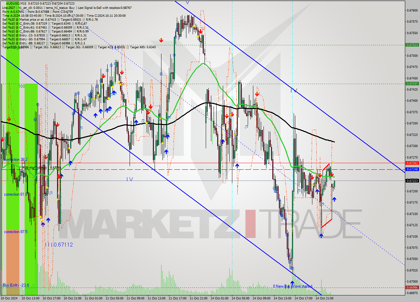The width and height of the screenshot is (420, 302).
Task: Click the 'Target 685: 0.6345' text
Action: point(143,47)
